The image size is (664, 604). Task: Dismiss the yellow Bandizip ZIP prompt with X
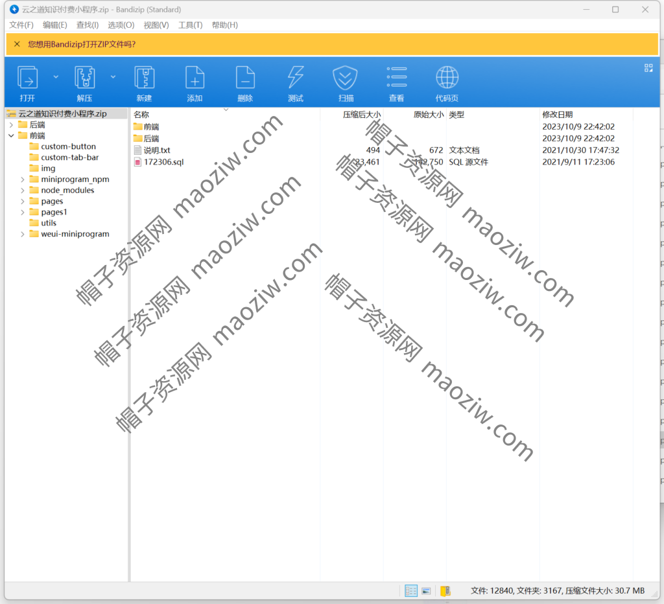click(17, 44)
